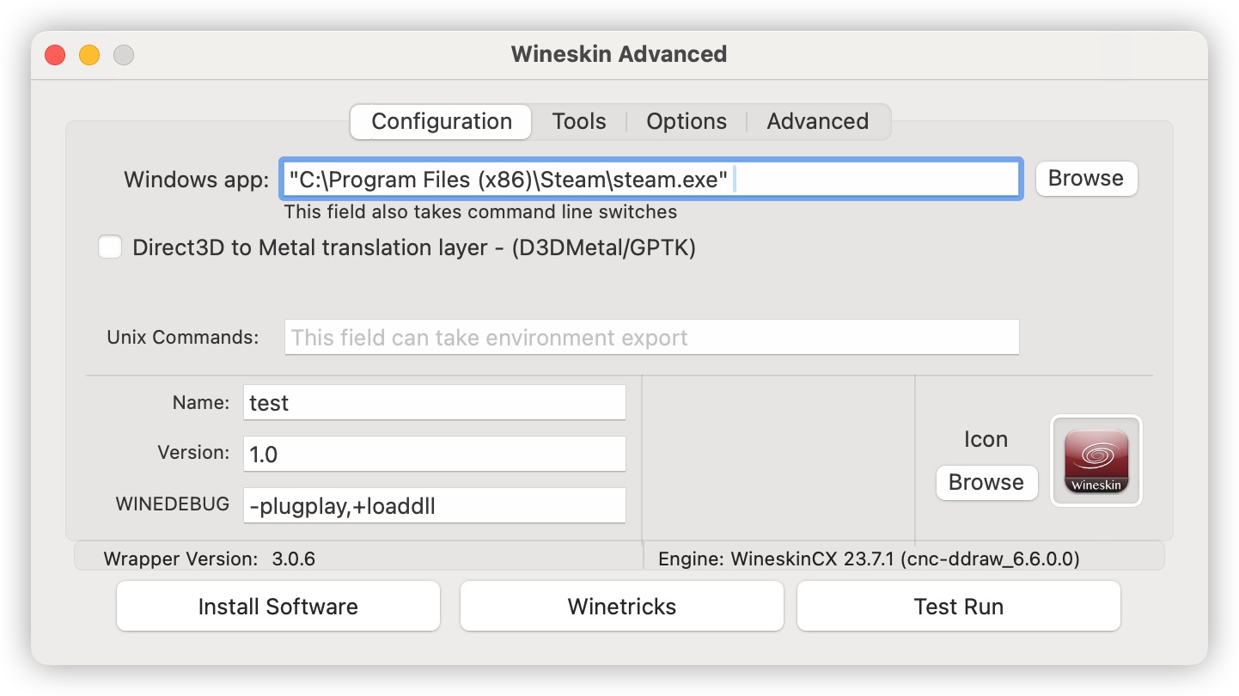The width and height of the screenshot is (1239, 696).
Task: Switch to the Advanced tab
Action: (x=816, y=121)
